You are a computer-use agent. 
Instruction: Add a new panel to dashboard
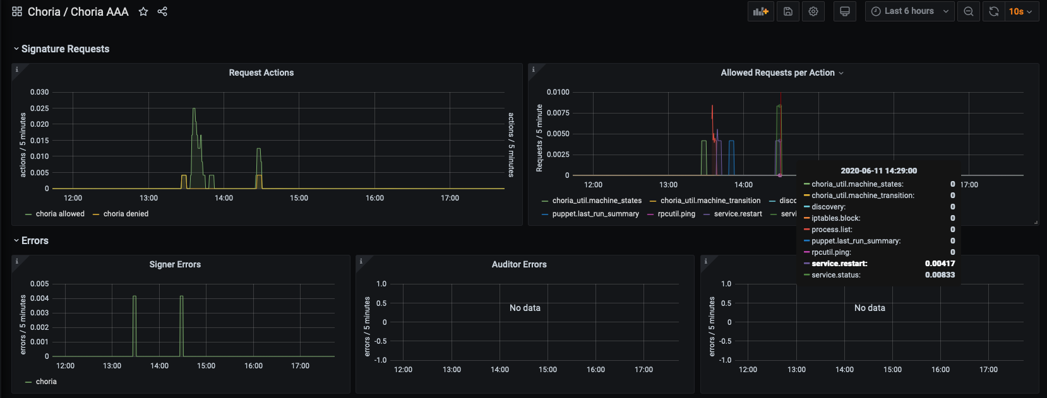coord(761,11)
